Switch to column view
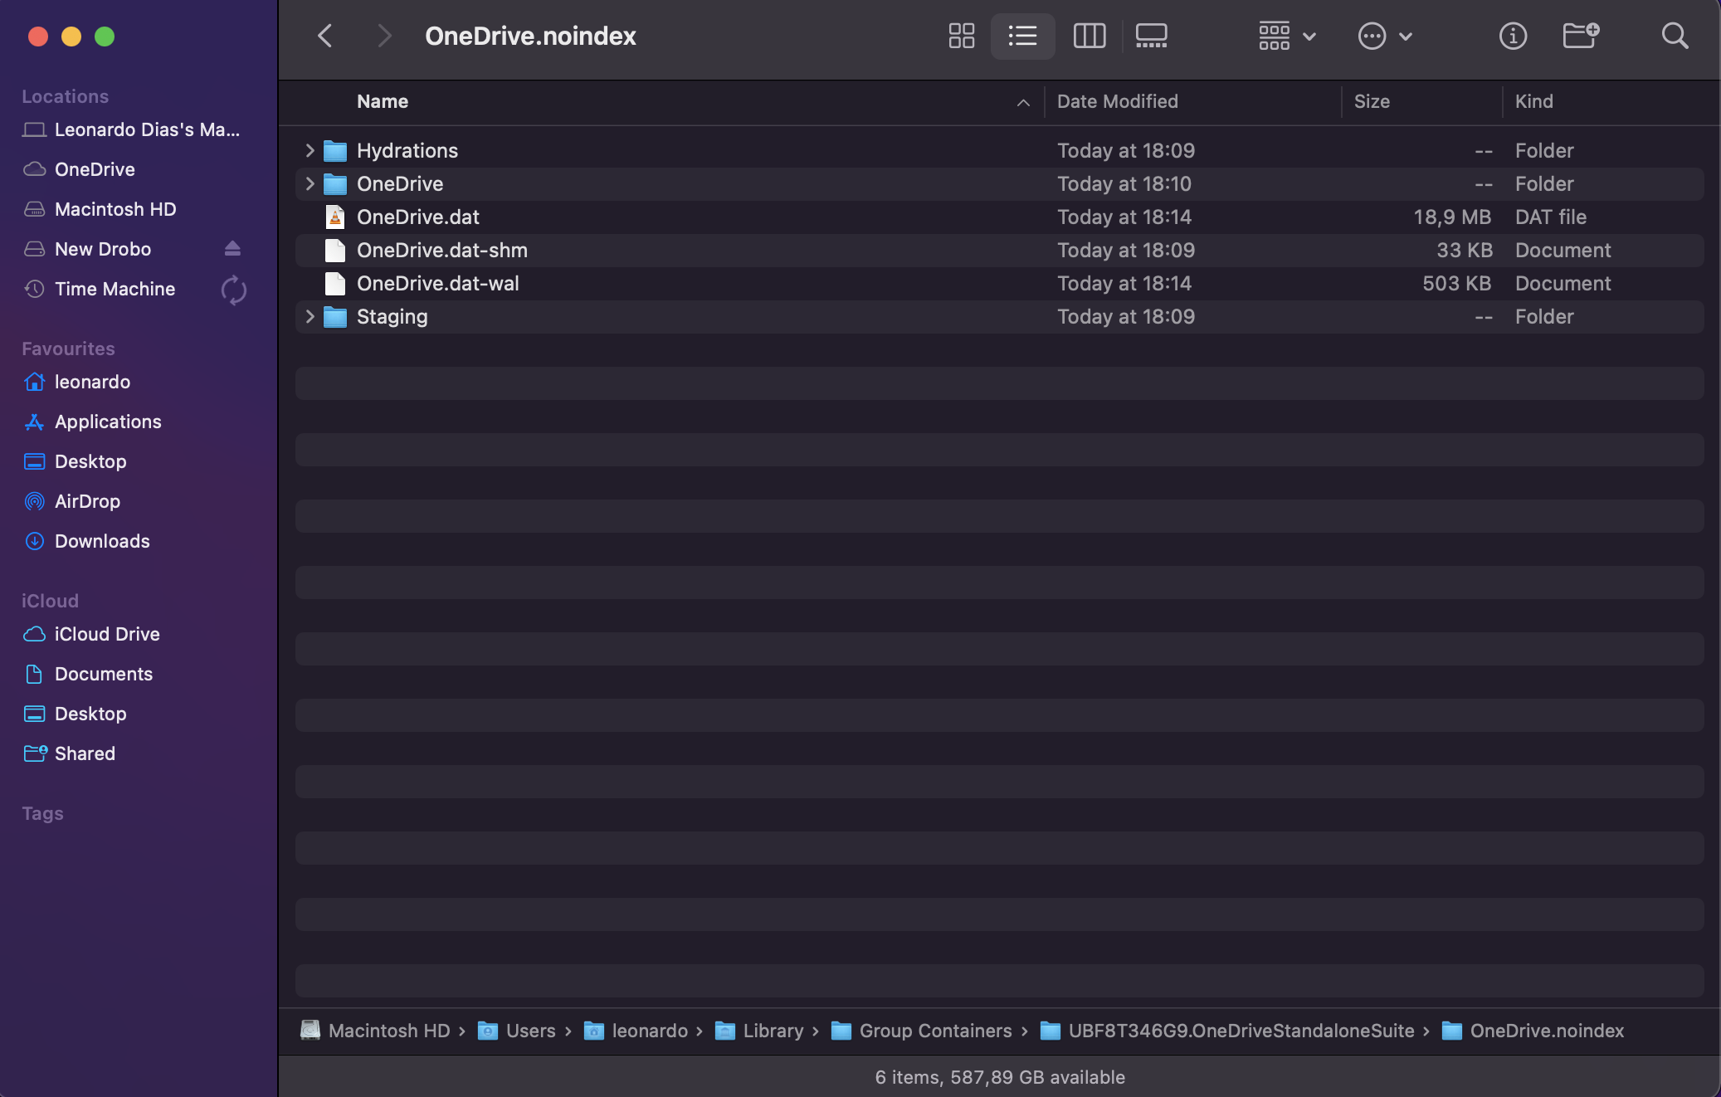 tap(1089, 36)
